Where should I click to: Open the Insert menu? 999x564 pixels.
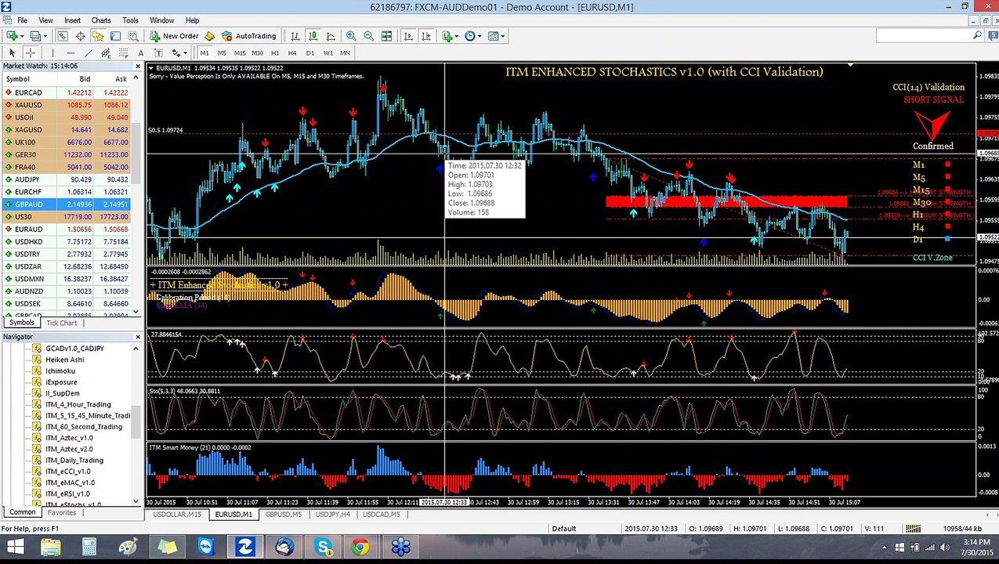coord(72,20)
